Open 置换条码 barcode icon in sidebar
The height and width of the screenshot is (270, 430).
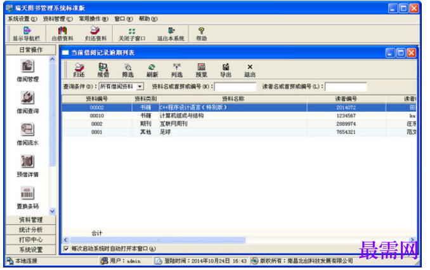tap(27, 193)
